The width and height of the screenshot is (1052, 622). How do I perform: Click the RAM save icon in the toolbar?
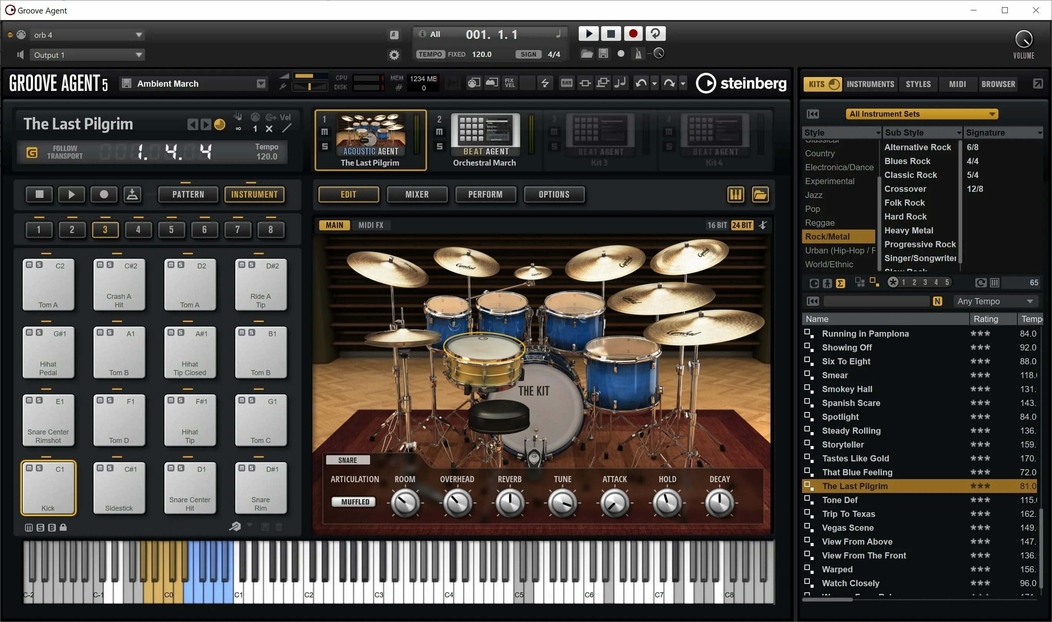567,82
